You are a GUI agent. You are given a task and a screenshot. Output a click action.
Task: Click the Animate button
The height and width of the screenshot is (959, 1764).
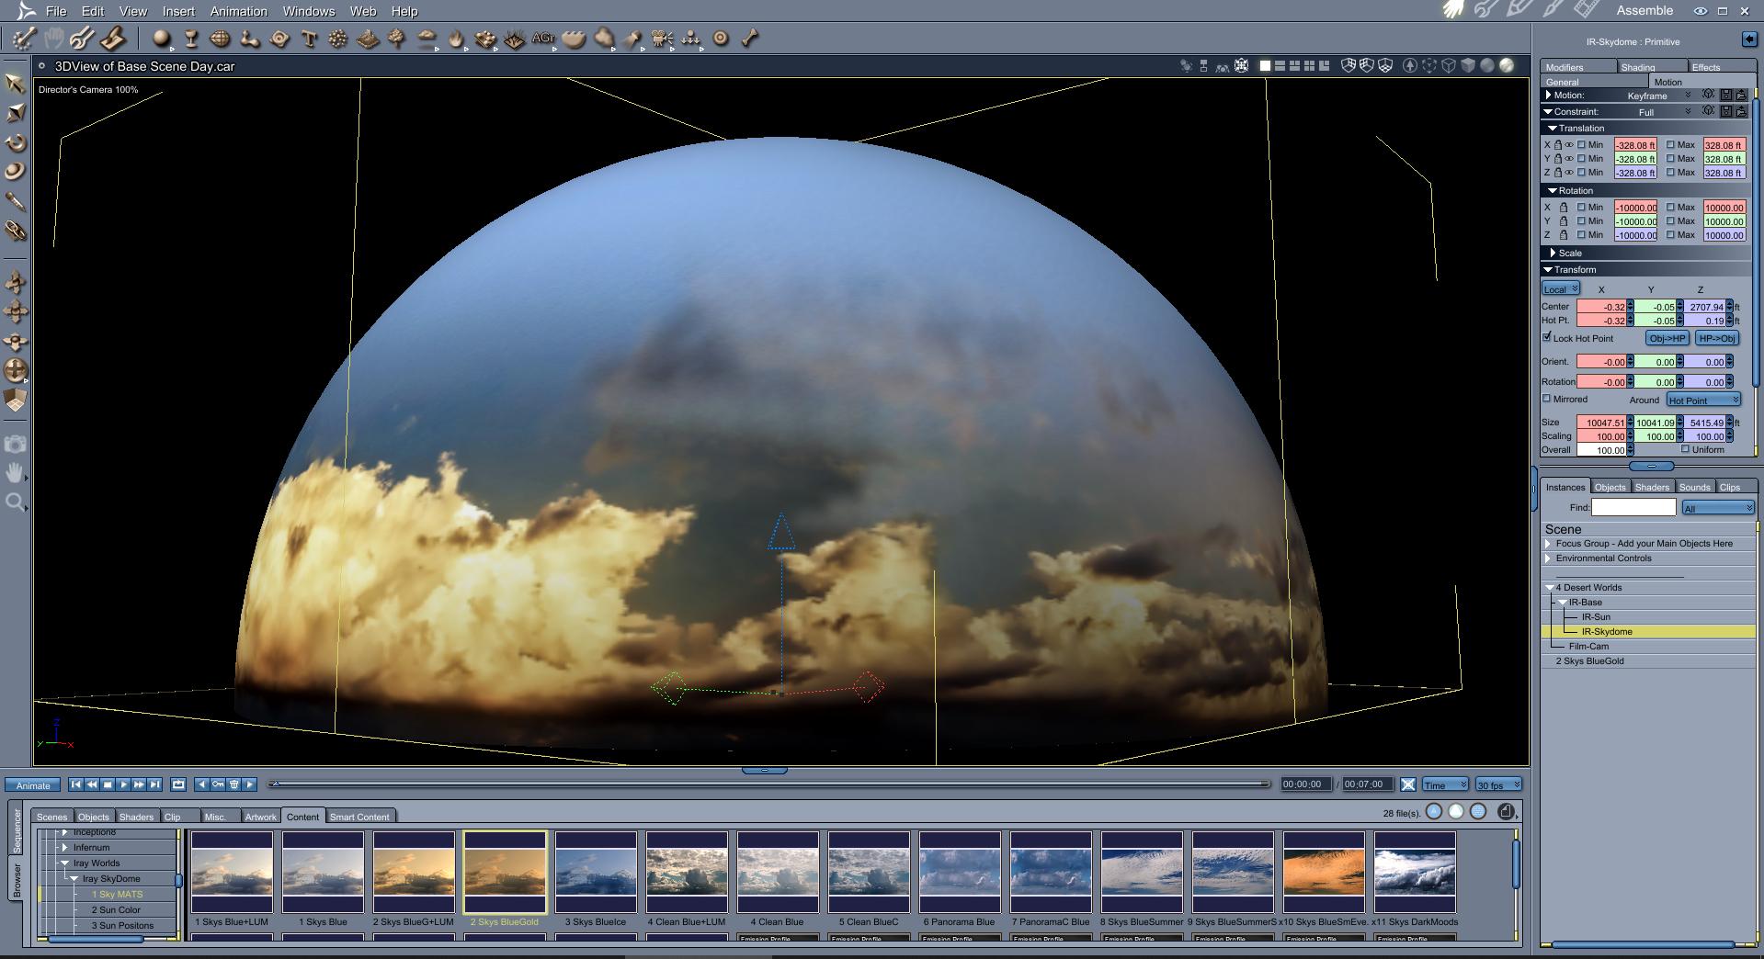(33, 785)
